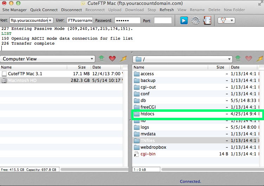Sort remote pane by Date column

click(244, 67)
